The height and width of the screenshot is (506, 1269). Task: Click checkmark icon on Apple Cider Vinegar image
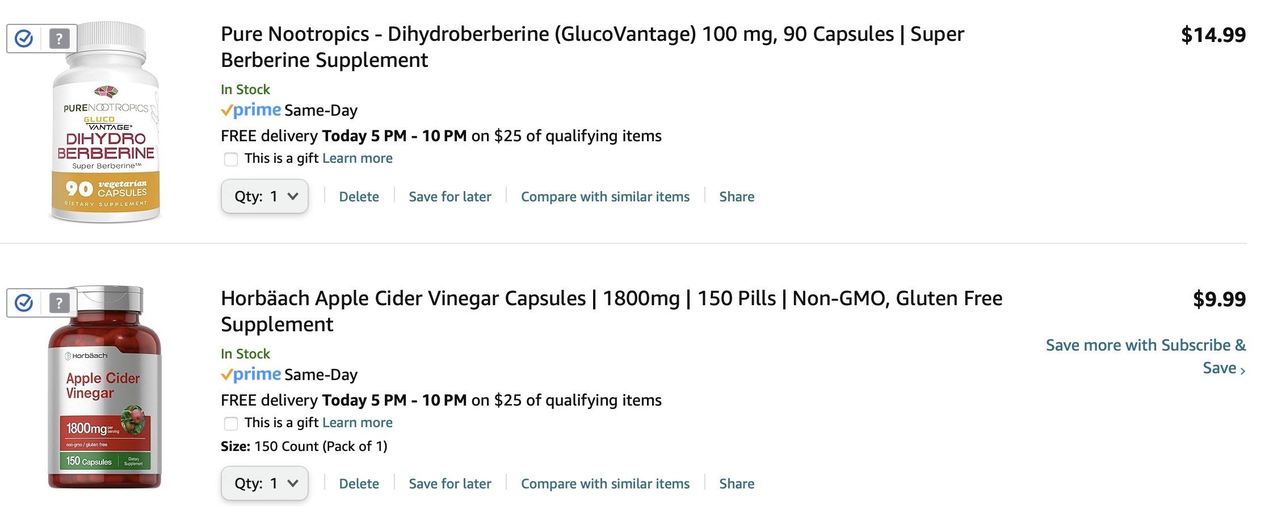point(24,303)
